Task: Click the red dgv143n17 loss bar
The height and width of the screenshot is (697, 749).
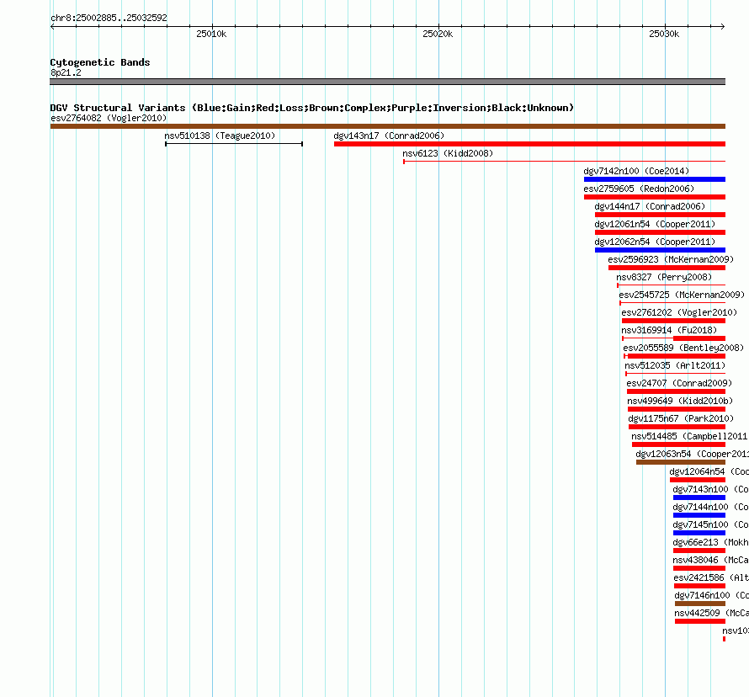Action: [x=529, y=144]
